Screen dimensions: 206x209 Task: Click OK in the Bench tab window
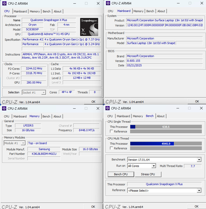coord(196,206)
